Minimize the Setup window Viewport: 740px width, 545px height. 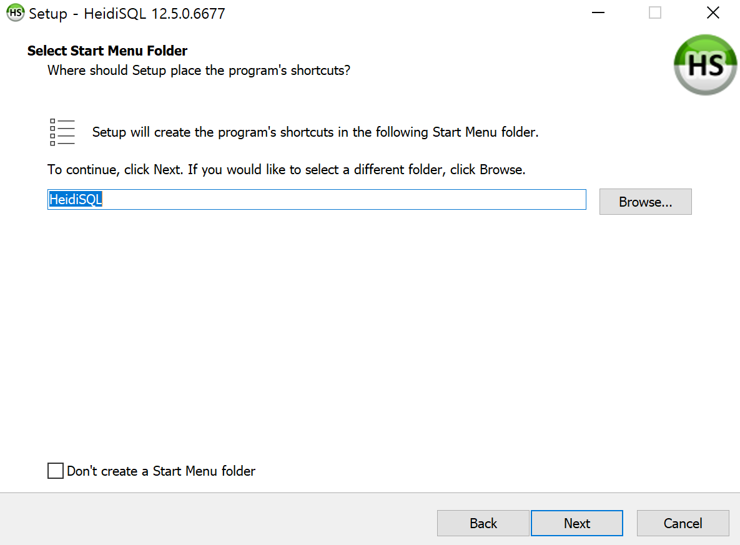pos(598,12)
